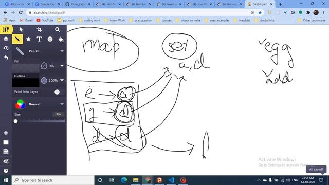Image resolution: width=329 pixels, height=185 pixels.
Task: Click the Fill color swatch
Action: pyautogui.click(x=26, y=68)
